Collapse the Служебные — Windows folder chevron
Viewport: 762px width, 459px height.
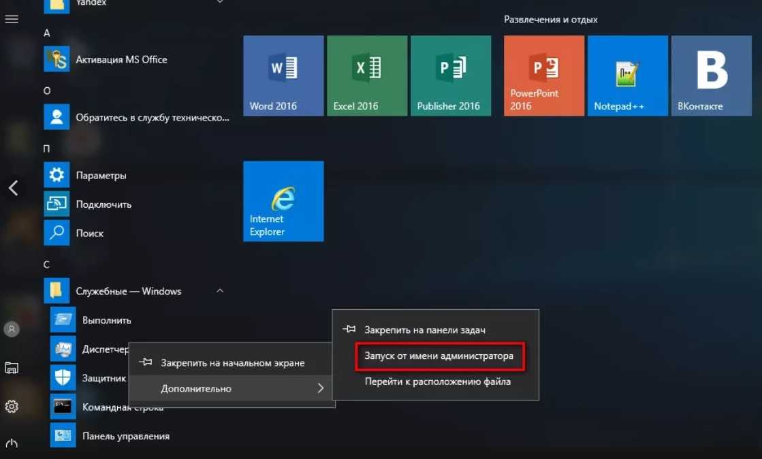[x=220, y=291]
